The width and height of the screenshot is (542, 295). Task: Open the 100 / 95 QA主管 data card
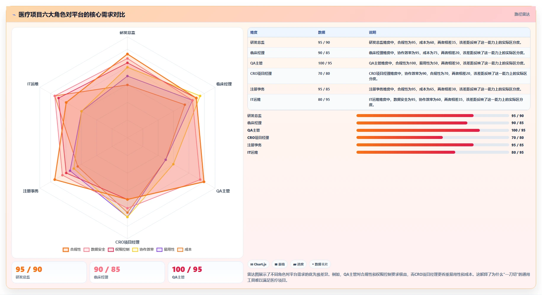click(x=205, y=272)
